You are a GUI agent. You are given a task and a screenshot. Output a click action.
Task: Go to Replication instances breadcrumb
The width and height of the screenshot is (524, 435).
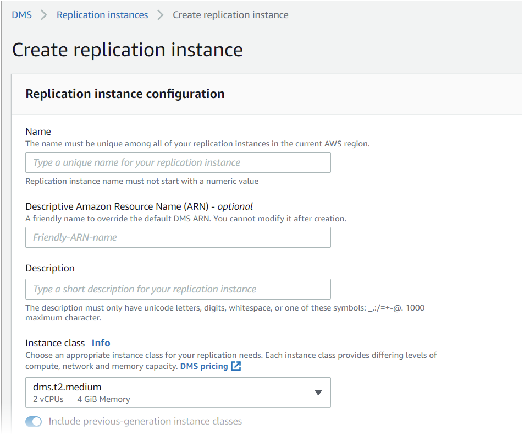pos(102,15)
